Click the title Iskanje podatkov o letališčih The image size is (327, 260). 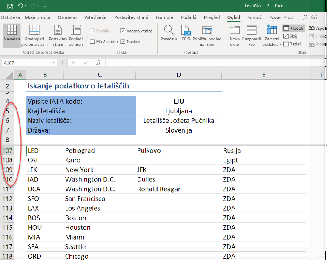pyautogui.click(x=78, y=86)
